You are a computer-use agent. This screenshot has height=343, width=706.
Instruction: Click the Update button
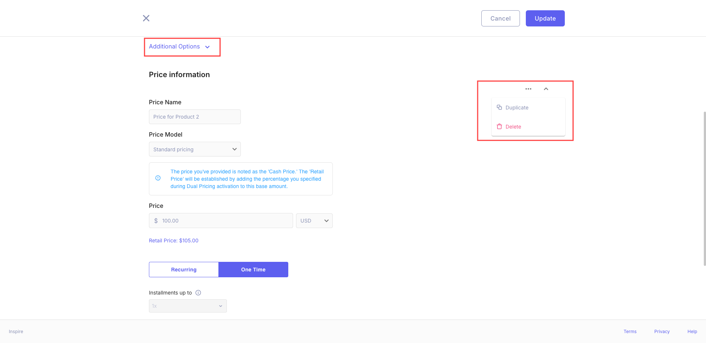545,18
